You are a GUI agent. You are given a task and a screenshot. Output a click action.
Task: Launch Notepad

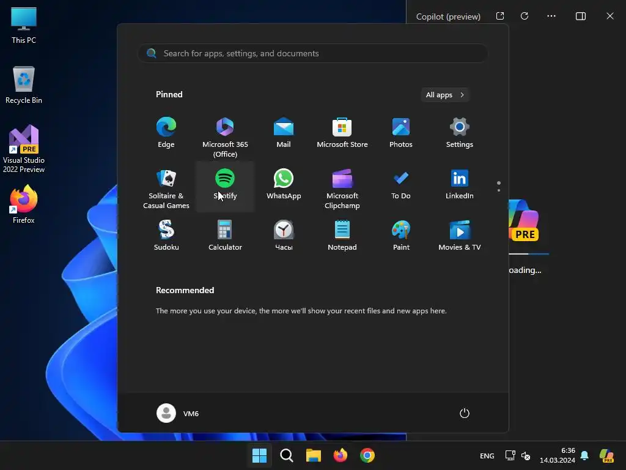pyautogui.click(x=342, y=236)
